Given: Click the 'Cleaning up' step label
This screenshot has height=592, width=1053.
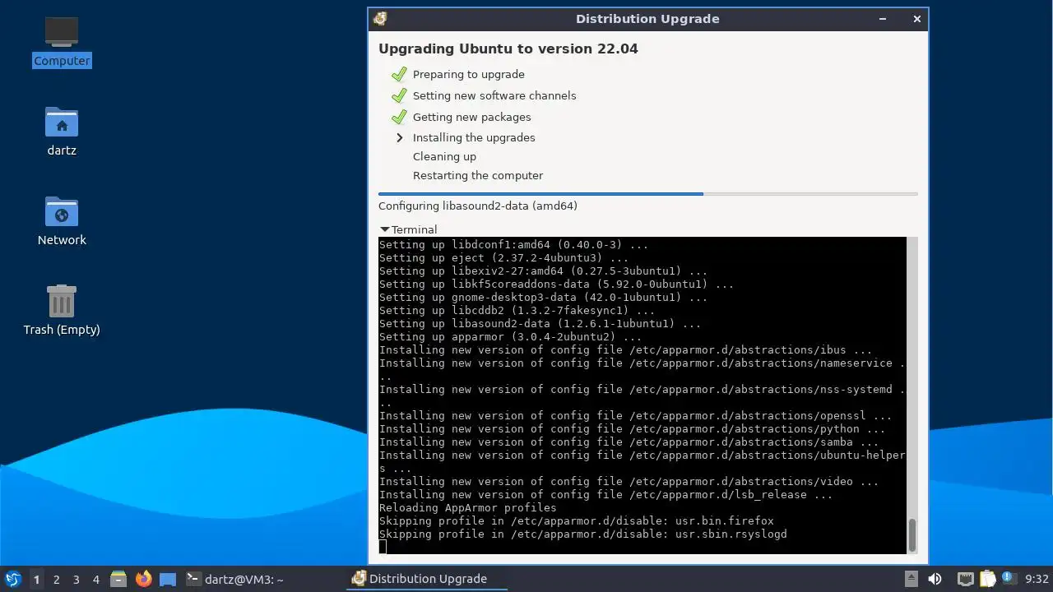Looking at the screenshot, I should coord(444,156).
